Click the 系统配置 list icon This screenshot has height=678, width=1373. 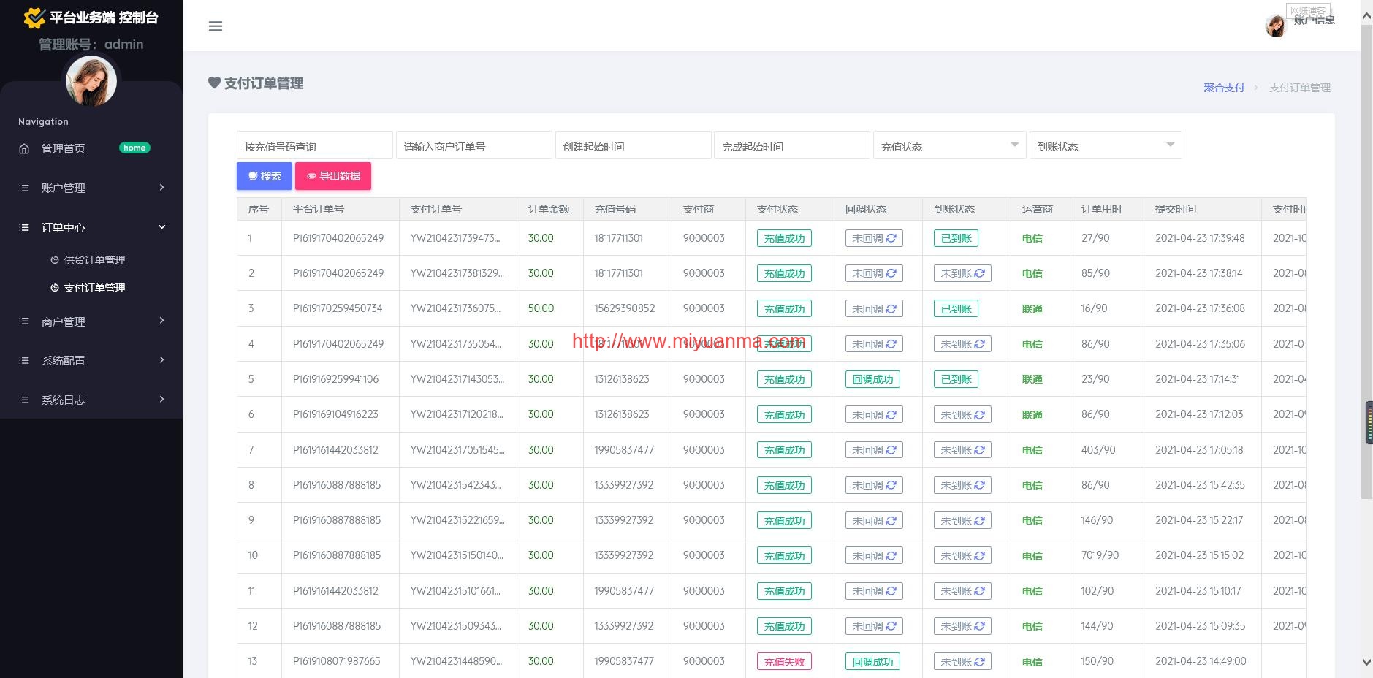(24, 360)
